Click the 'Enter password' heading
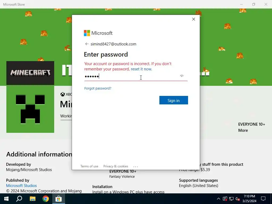 106,54
